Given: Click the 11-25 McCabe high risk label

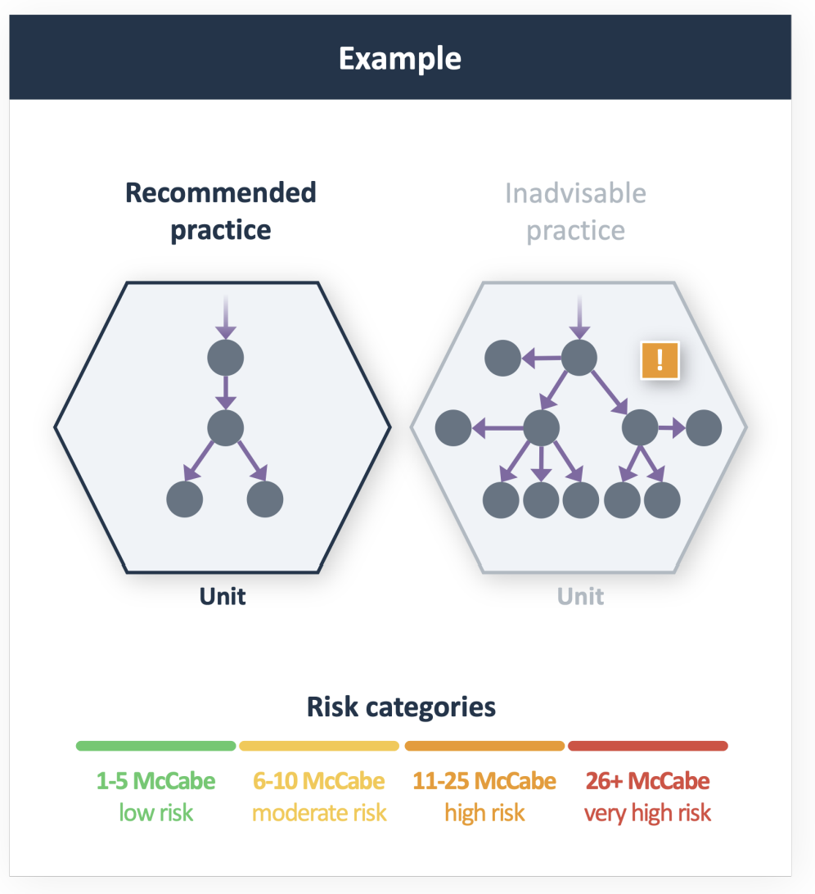Looking at the screenshot, I should point(484,797).
